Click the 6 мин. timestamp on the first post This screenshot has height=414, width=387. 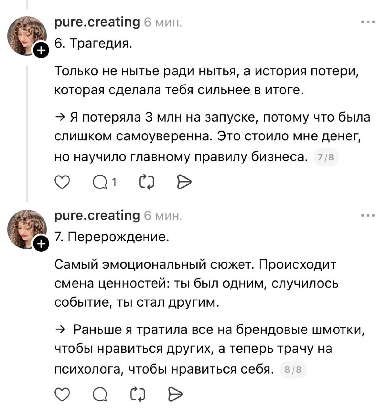point(163,23)
